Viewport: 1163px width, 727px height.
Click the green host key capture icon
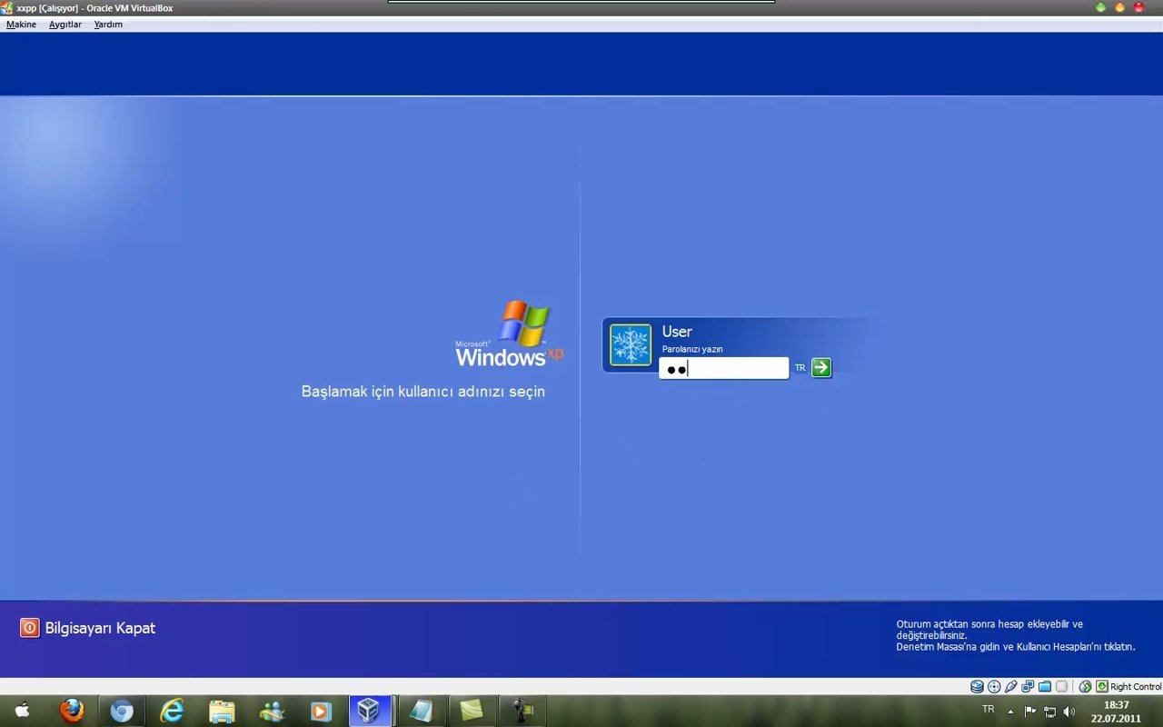coord(1102,686)
